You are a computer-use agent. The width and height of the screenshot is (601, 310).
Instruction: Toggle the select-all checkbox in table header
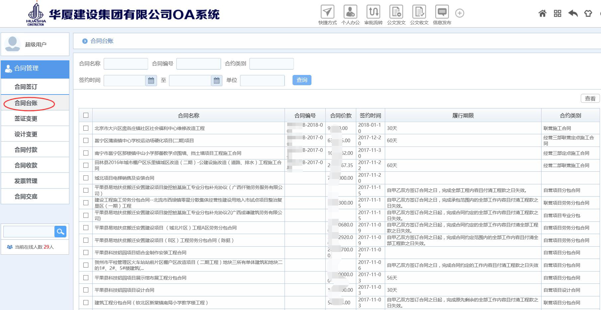click(86, 115)
